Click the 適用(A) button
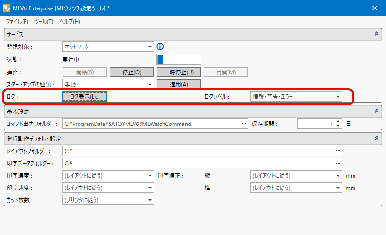Viewport: 386px width, 235px height. click(x=179, y=85)
